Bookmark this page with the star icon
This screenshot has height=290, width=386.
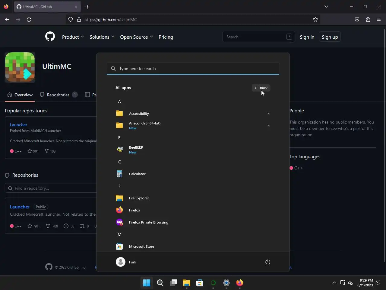[315, 19]
